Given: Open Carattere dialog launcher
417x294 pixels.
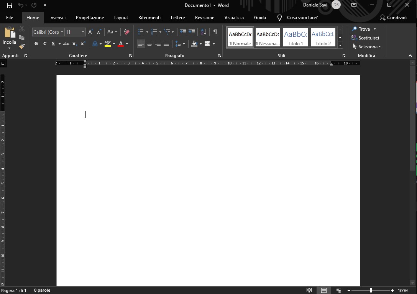Looking at the screenshot, I should [x=130, y=56].
